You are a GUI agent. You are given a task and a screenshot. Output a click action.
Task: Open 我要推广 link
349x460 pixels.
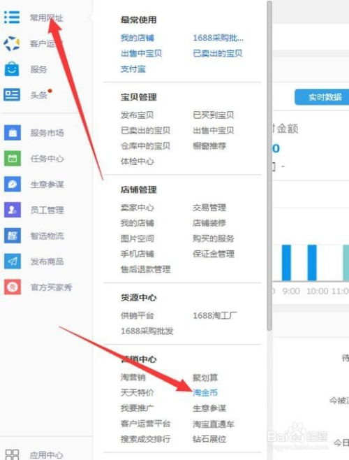coord(137,408)
